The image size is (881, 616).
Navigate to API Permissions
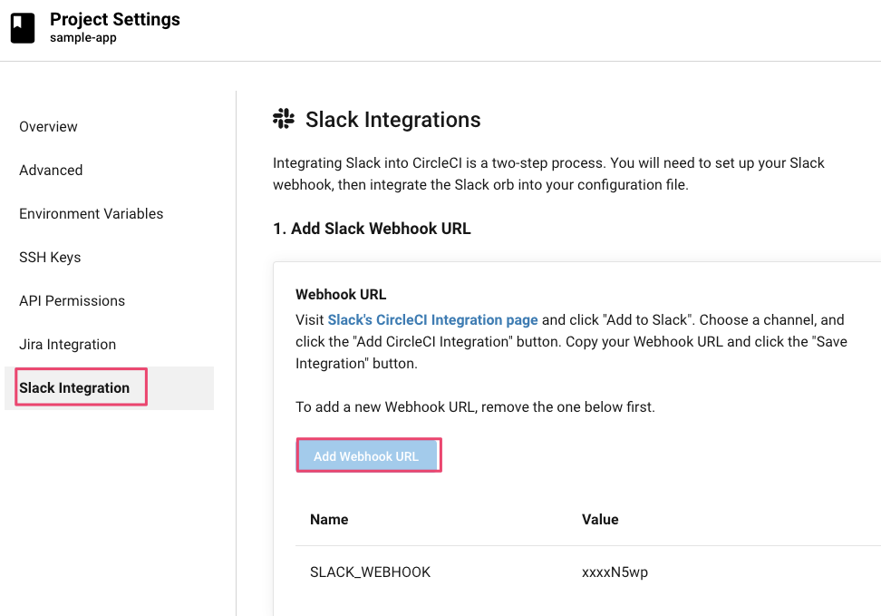(72, 301)
